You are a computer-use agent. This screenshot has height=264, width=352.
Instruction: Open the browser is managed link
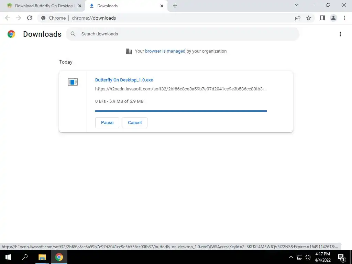pos(165,51)
